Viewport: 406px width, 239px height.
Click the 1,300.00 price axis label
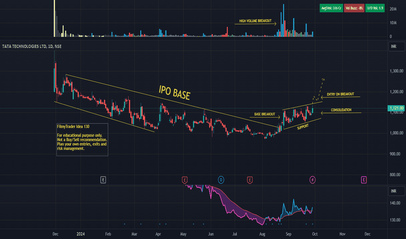[x=396, y=71]
